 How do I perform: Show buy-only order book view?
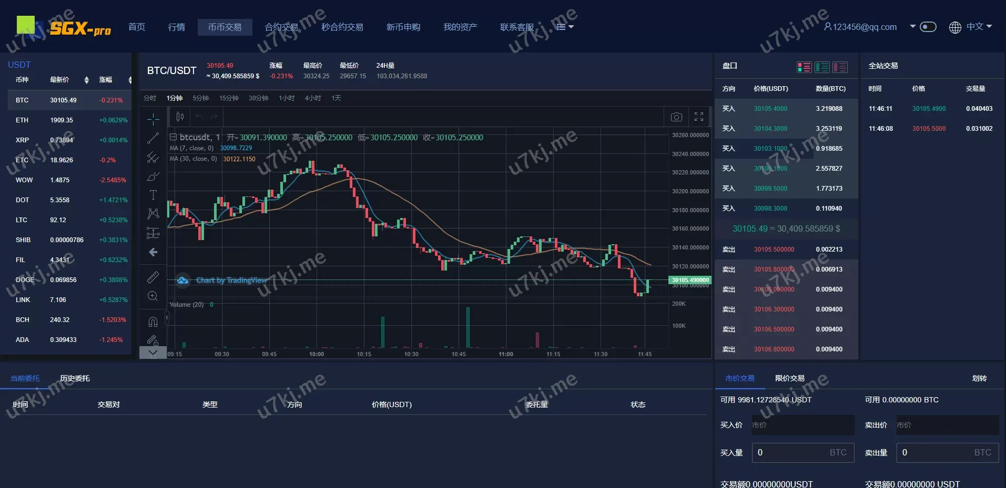[x=822, y=67]
